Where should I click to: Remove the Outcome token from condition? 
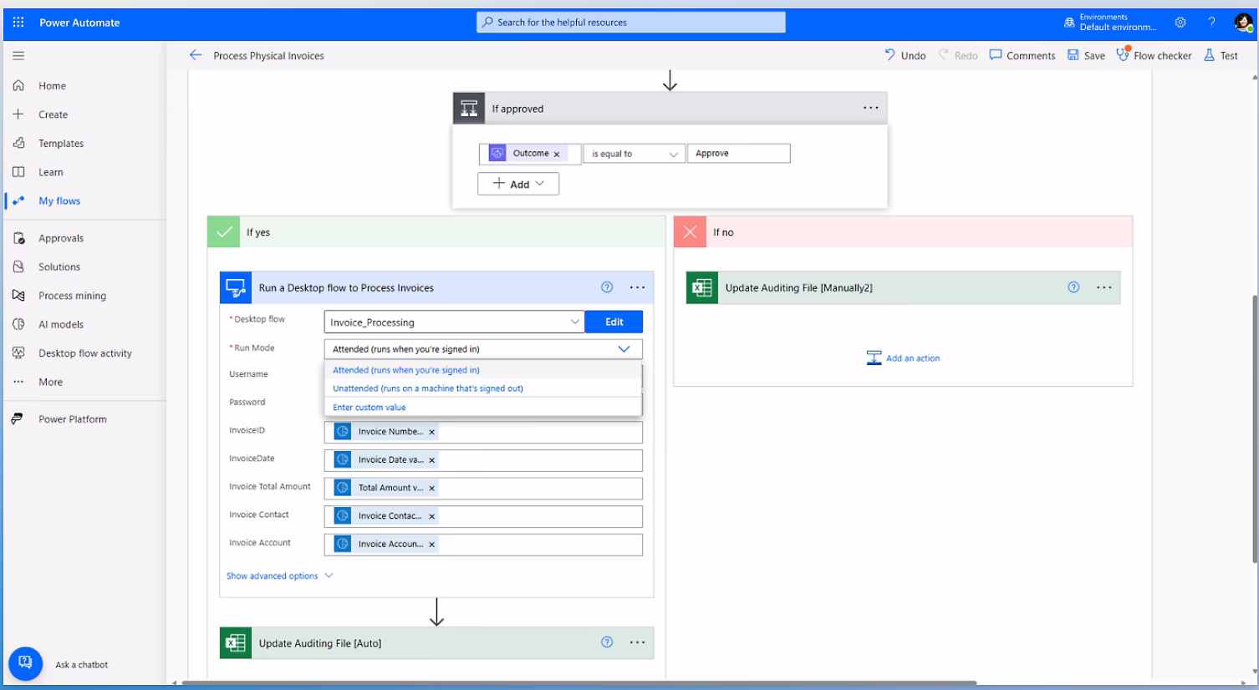[x=557, y=154]
